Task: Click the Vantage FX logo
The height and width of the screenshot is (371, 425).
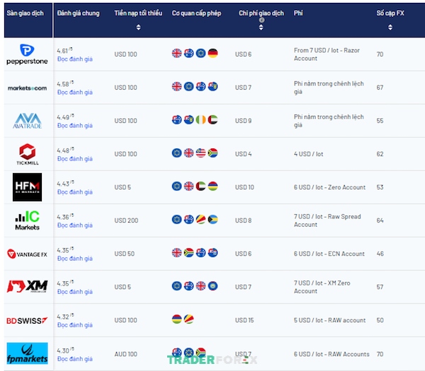Action: [27, 254]
